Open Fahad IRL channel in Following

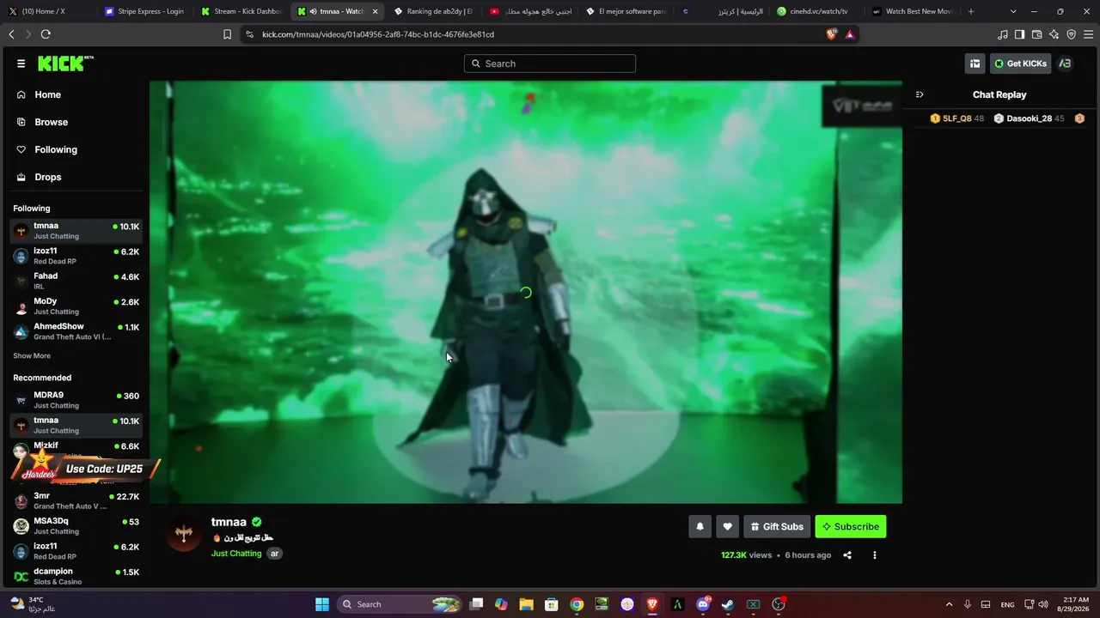(x=76, y=281)
